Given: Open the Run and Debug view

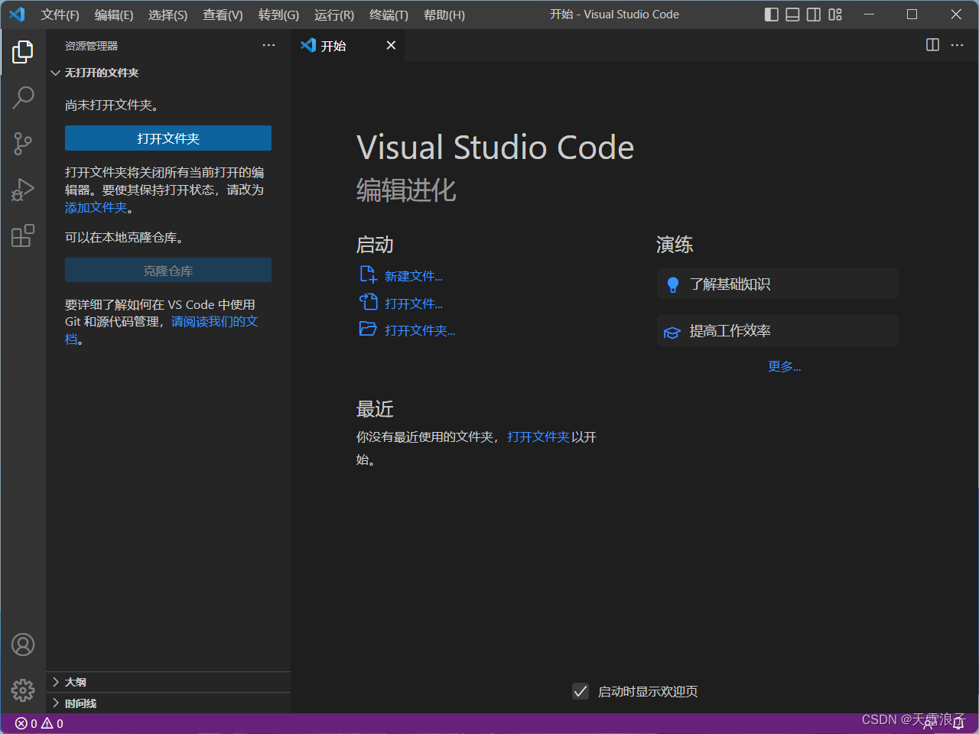Looking at the screenshot, I should click(23, 189).
